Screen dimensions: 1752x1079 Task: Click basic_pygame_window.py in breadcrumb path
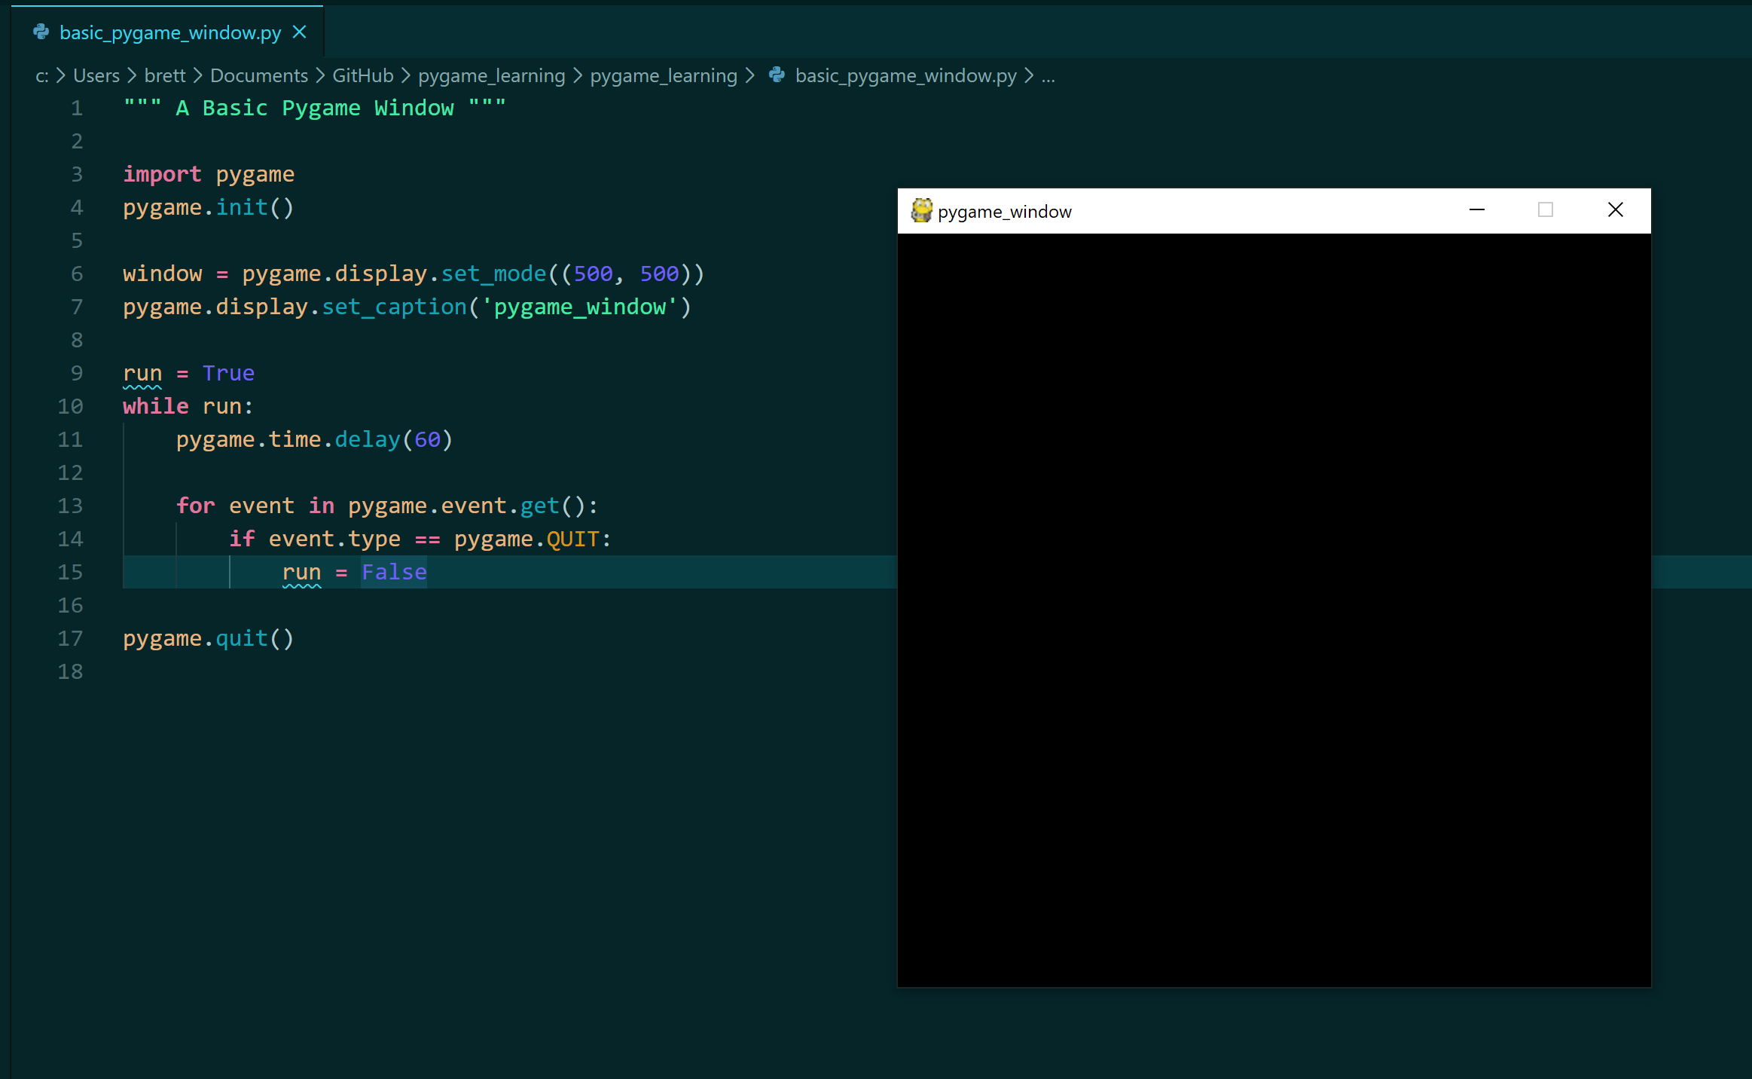[905, 75]
